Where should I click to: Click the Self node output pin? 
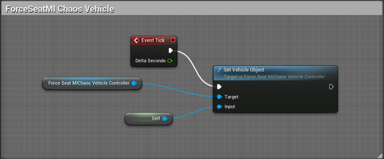click(x=165, y=119)
